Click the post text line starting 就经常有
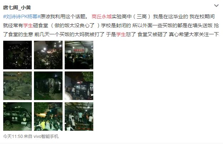The height and width of the screenshot is (144, 223). point(111,25)
